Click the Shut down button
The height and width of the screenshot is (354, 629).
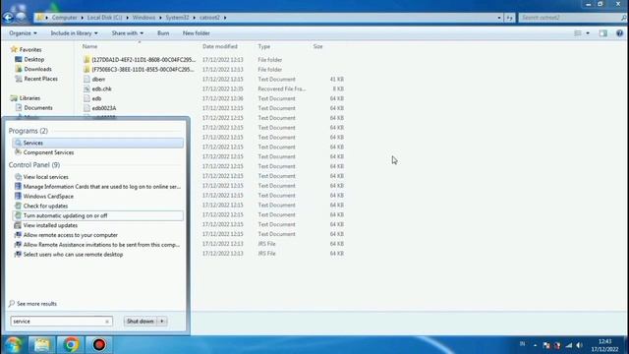(x=141, y=322)
